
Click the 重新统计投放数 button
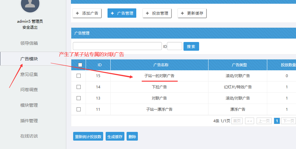coord(88,137)
